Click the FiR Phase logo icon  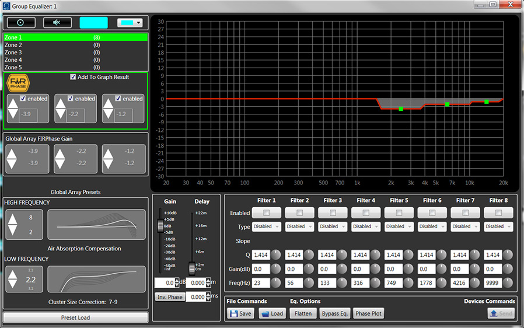pyautogui.click(x=18, y=83)
